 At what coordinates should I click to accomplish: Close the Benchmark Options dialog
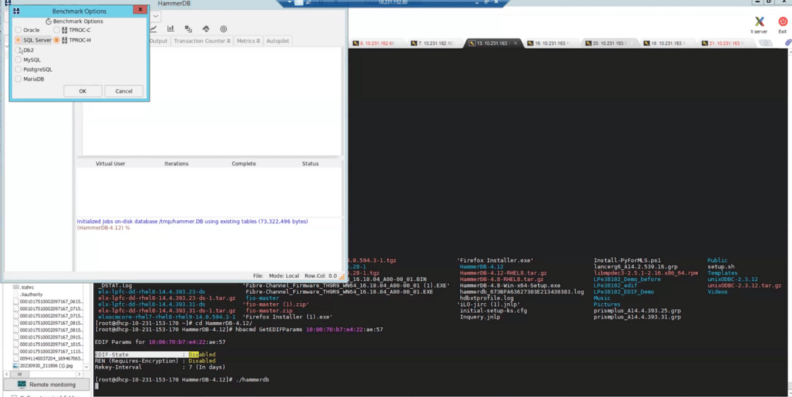coord(140,9)
